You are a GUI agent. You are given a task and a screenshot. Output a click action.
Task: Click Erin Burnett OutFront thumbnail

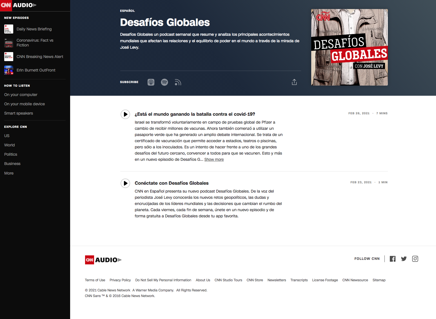9,70
